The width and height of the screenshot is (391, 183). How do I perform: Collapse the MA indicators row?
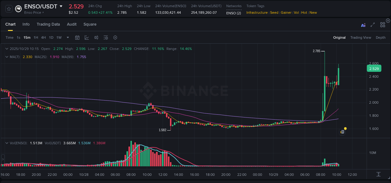[7, 57]
